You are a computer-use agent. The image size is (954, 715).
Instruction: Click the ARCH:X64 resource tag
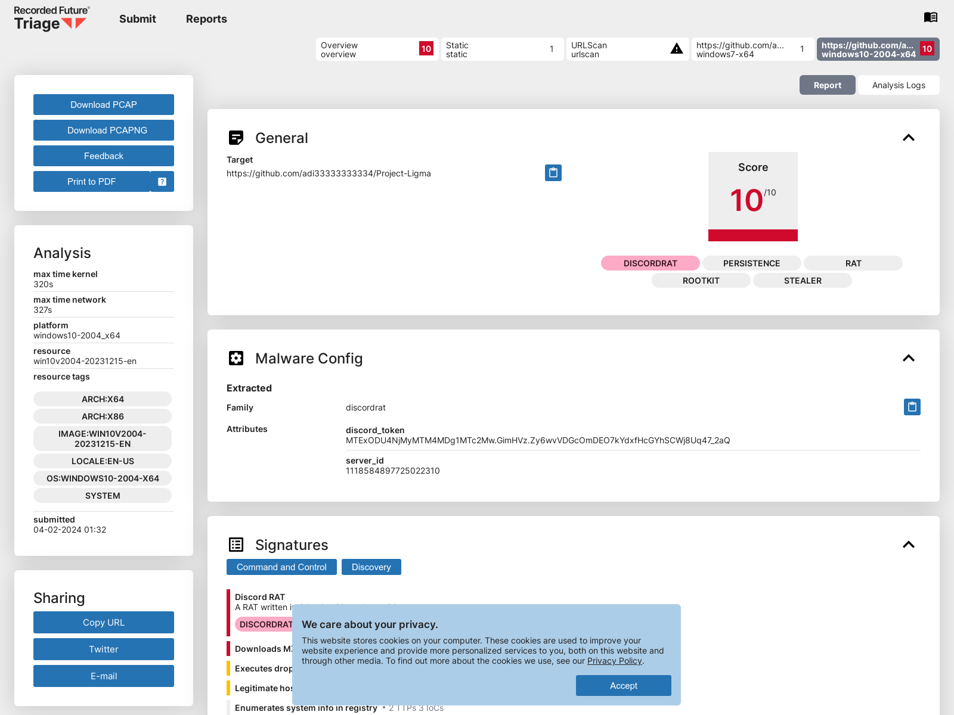pyautogui.click(x=103, y=399)
